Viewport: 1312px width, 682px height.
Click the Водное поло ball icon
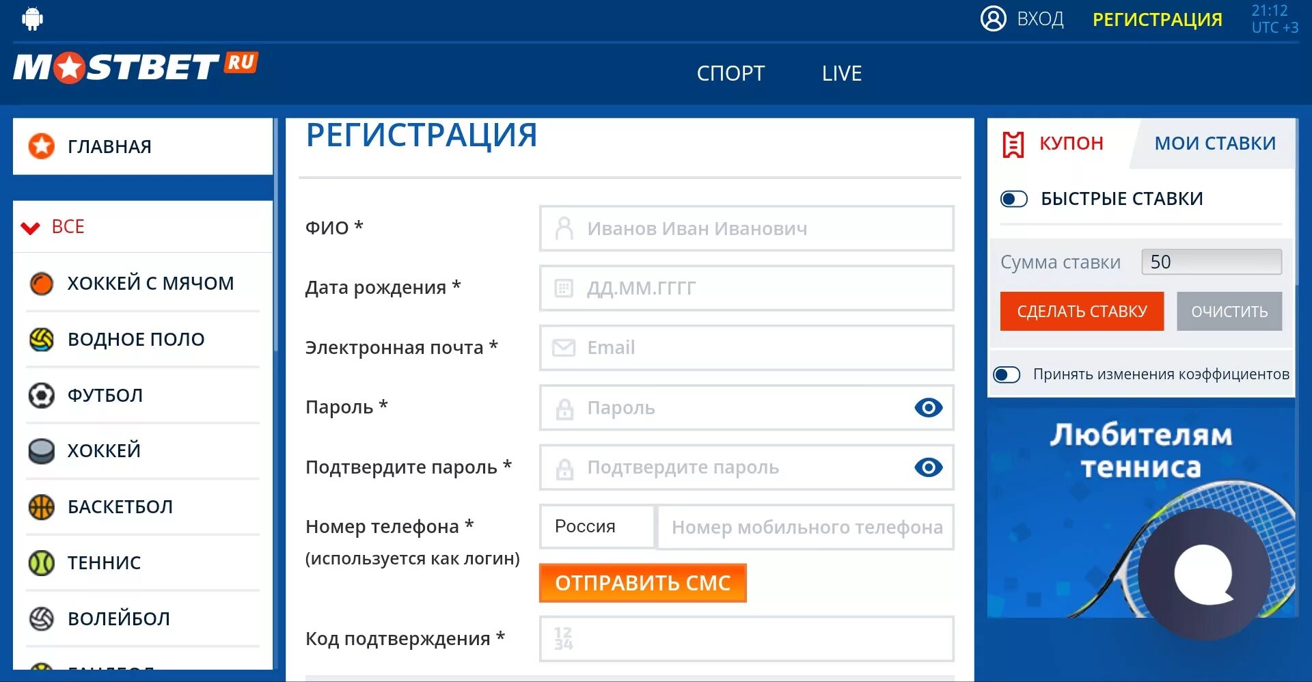point(42,339)
